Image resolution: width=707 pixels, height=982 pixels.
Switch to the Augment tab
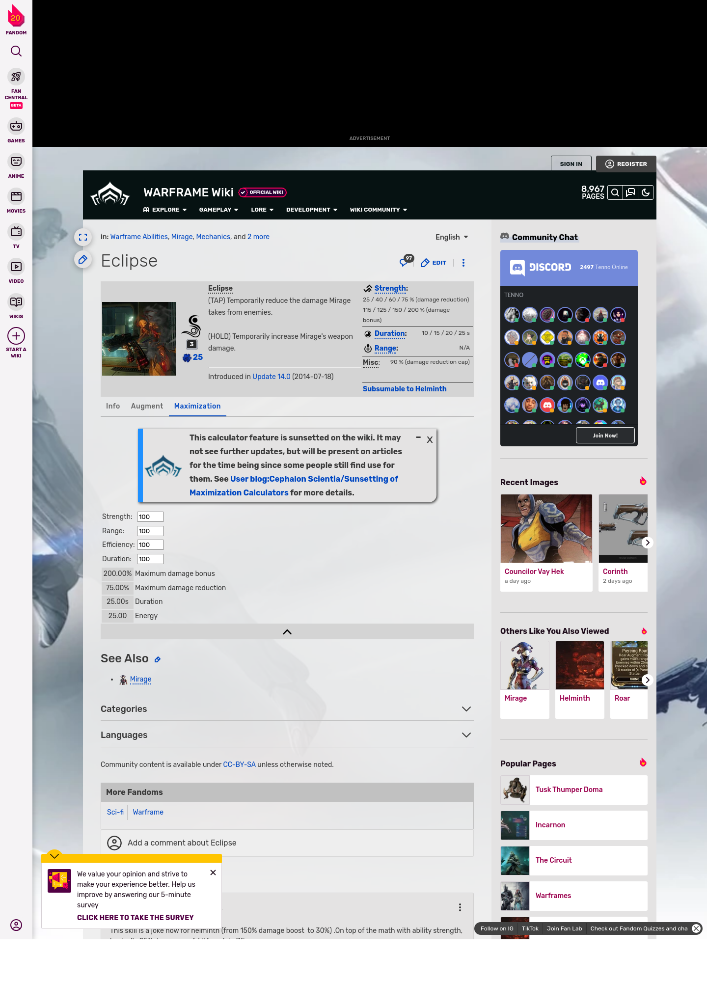147,406
